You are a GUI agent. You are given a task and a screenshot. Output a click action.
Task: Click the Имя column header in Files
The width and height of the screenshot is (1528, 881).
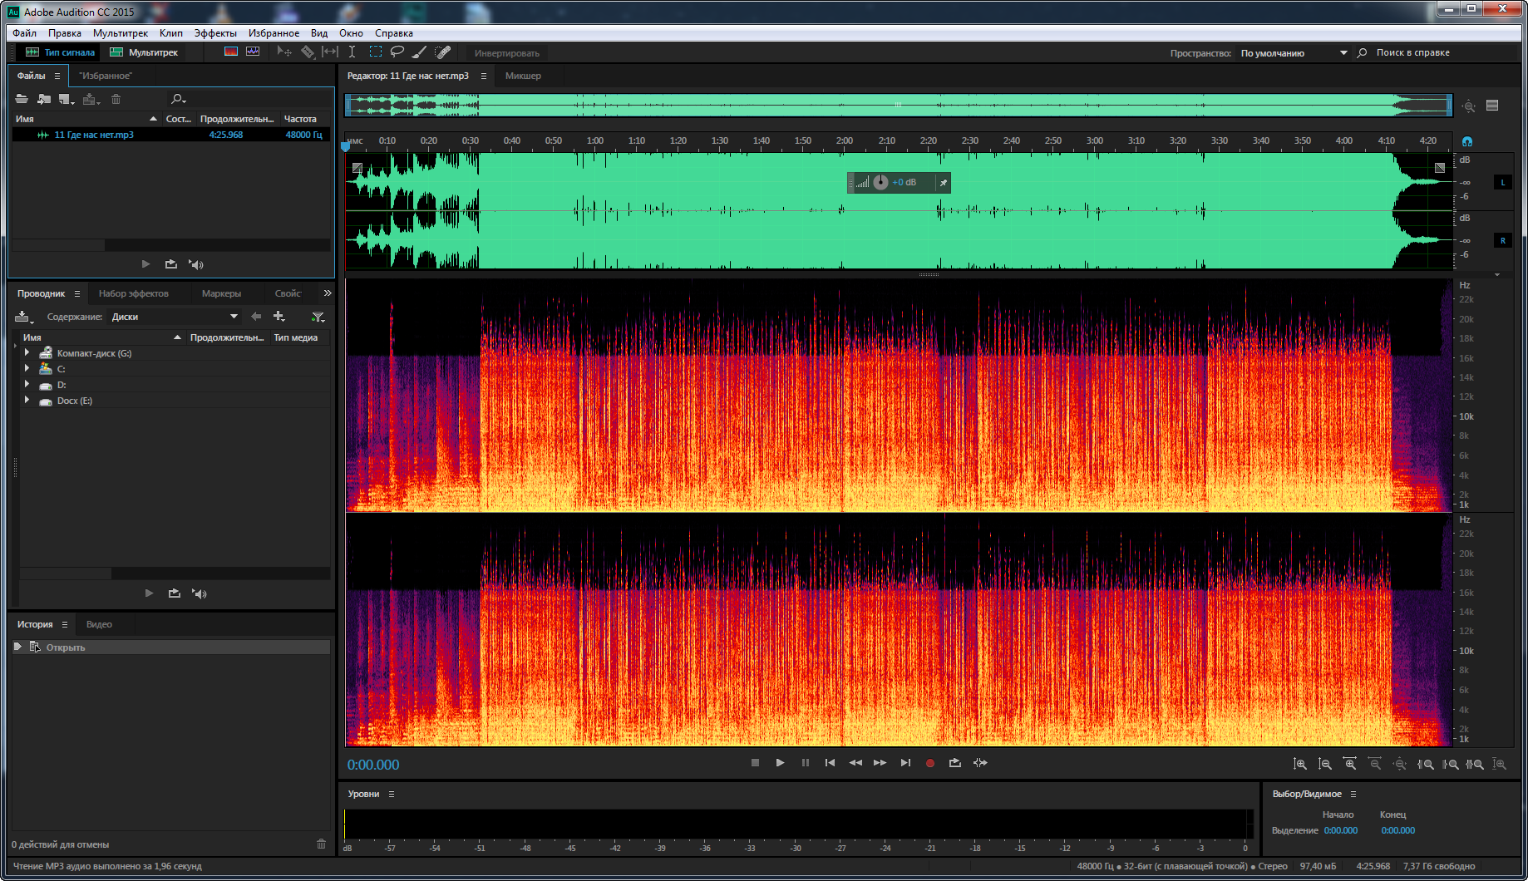[x=86, y=119]
